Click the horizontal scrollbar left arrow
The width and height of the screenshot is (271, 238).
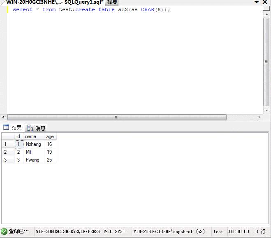(x=4, y=117)
